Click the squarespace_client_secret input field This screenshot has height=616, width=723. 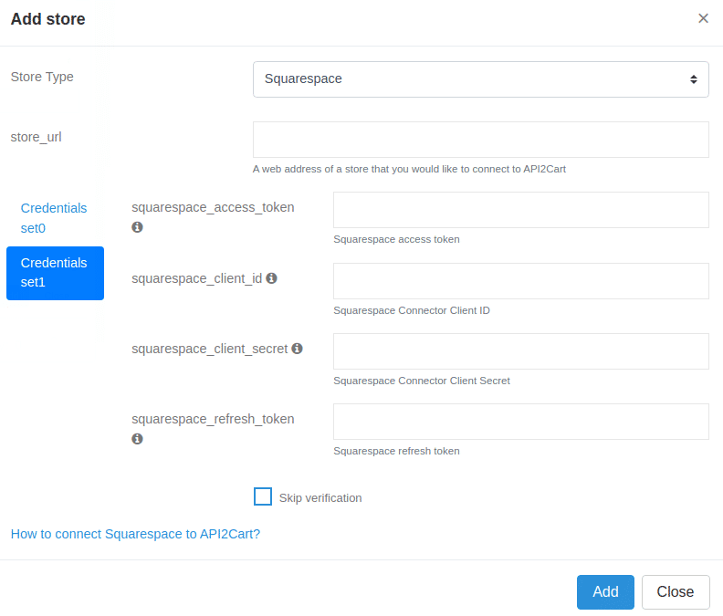click(x=520, y=351)
